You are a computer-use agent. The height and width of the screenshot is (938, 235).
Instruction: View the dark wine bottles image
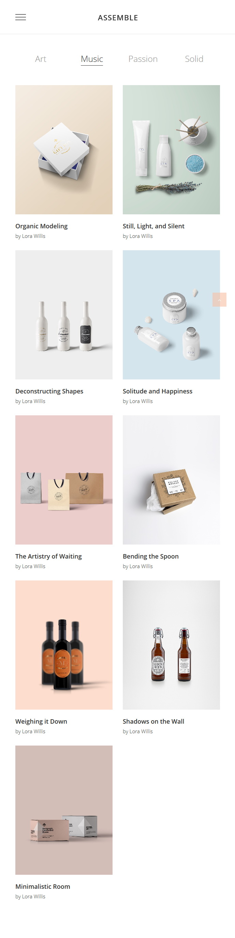point(64,645)
